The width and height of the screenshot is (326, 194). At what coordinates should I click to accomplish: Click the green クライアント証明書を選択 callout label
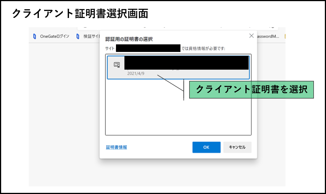(x=251, y=90)
